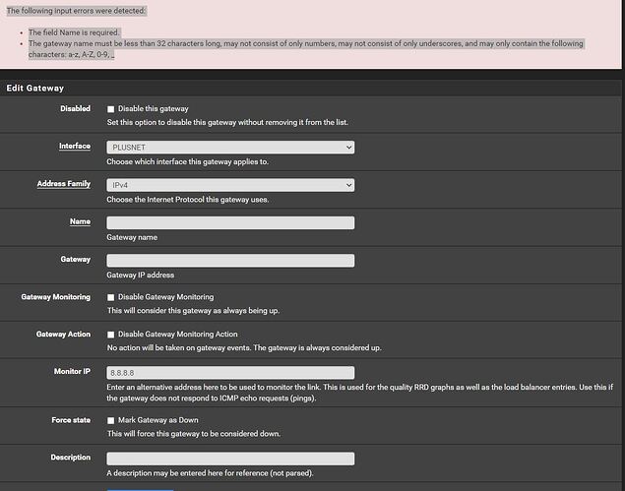Open the Interface dropdown showing PLUSNET
The height and width of the screenshot is (491, 625).
230,147
